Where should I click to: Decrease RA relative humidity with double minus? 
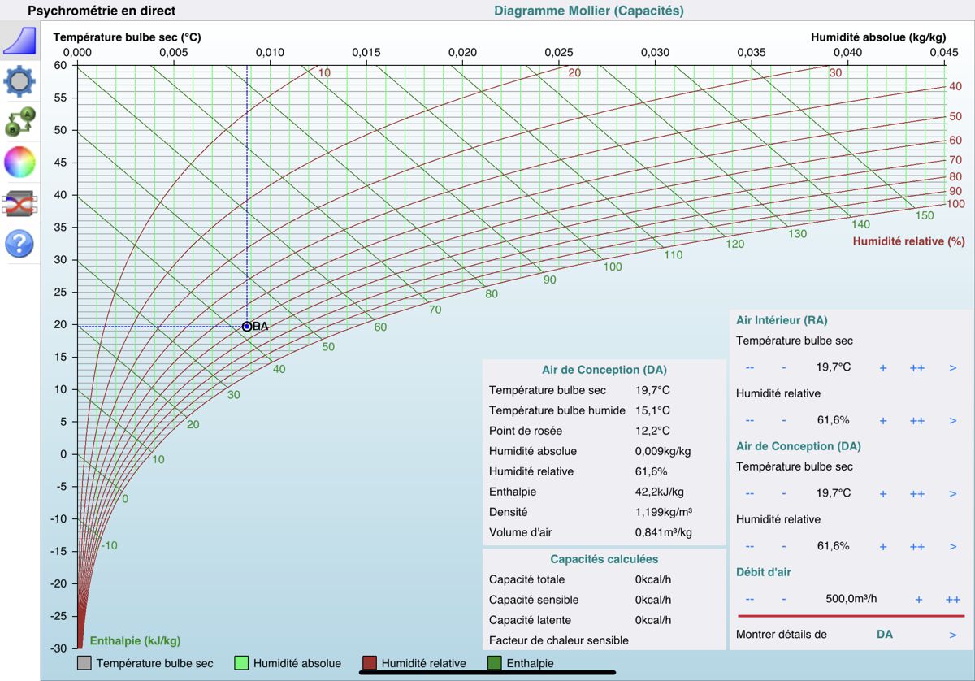[x=750, y=420]
